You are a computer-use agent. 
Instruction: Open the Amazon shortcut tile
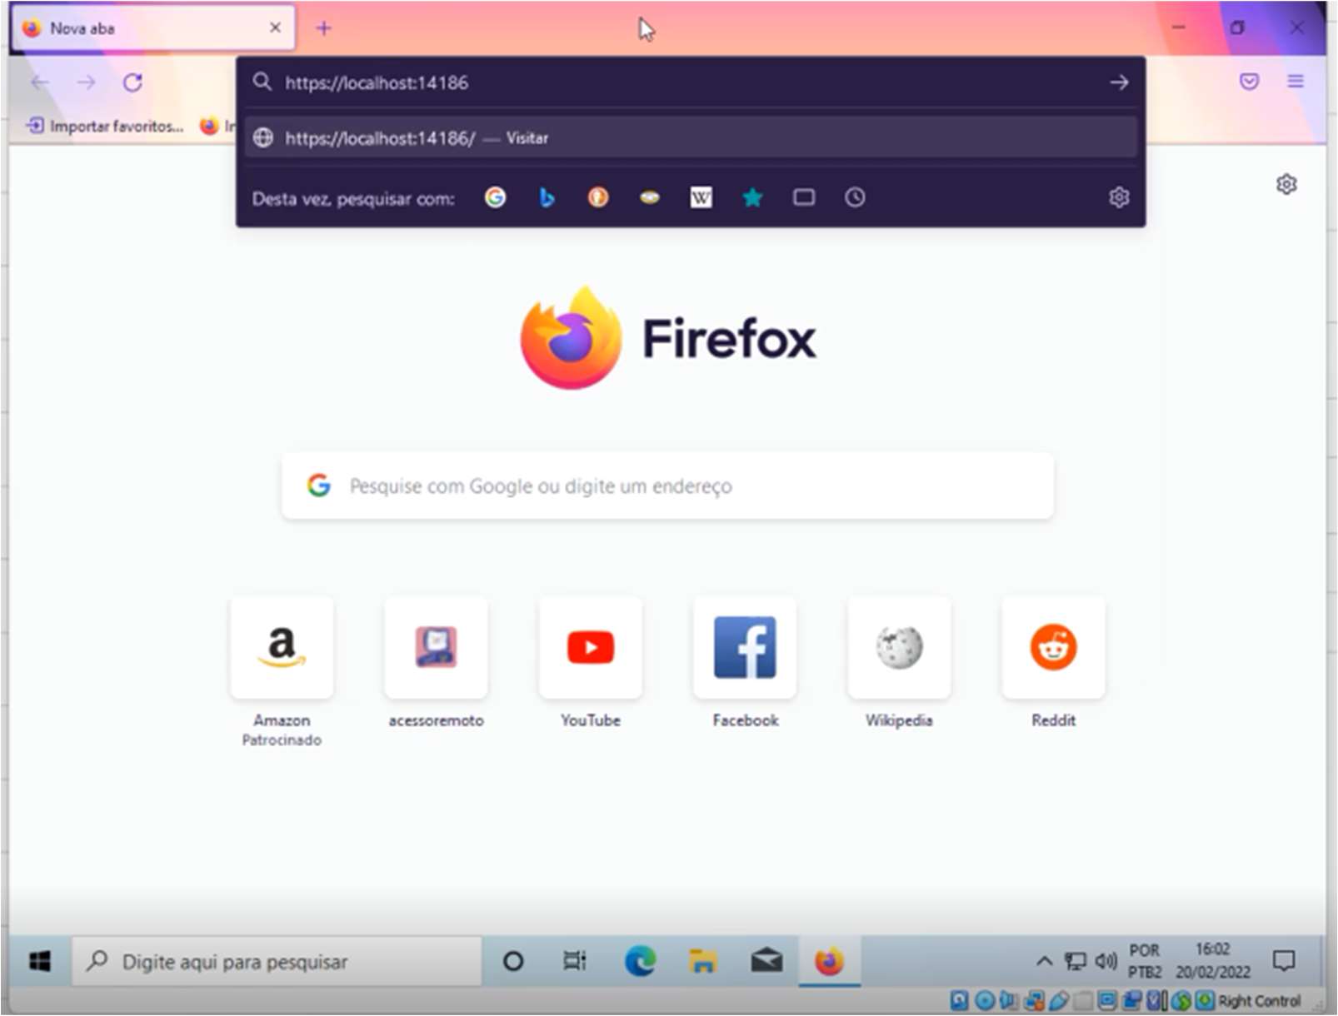click(x=282, y=647)
